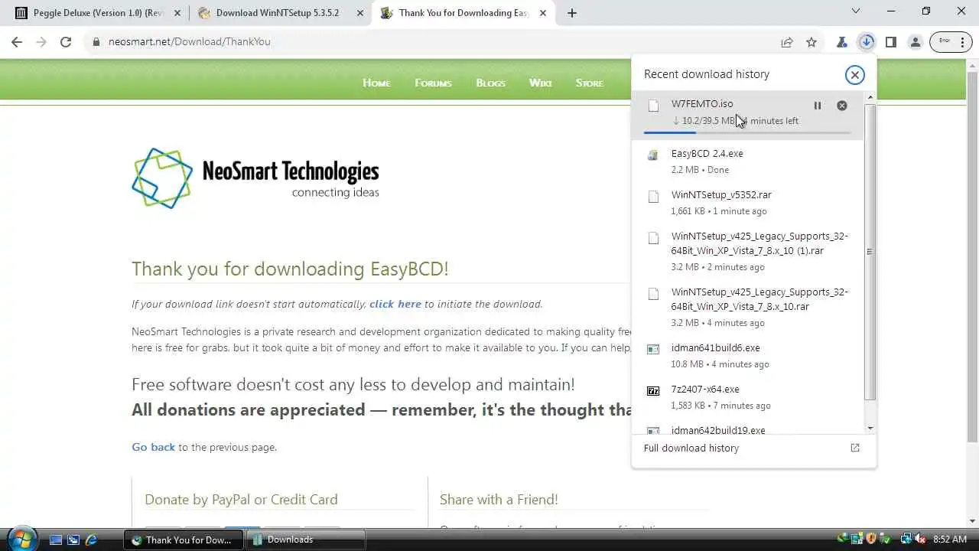Click the downloads list scrollbar thumb

[x=870, y=251]
